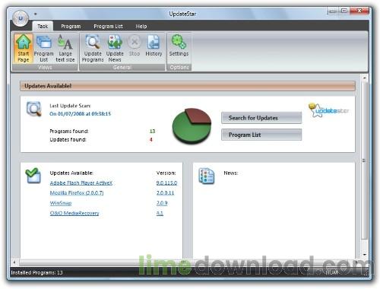Click the updatestar logo
This screenshot has width=380, height=289.
[328, 110]
